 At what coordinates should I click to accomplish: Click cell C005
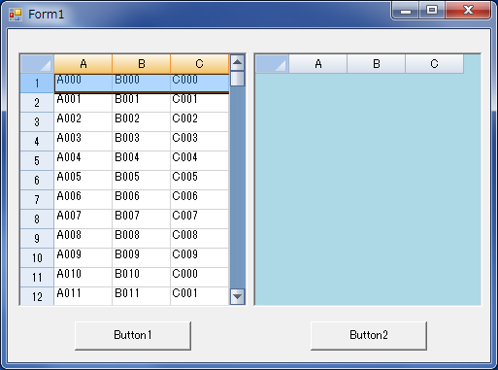(x=200, y=181)
